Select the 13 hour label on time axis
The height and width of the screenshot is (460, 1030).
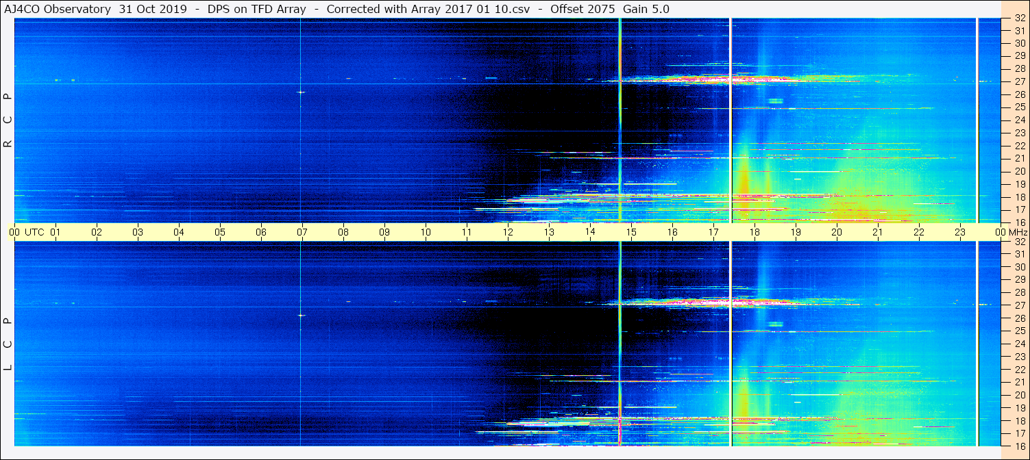[x=549, y=232]
